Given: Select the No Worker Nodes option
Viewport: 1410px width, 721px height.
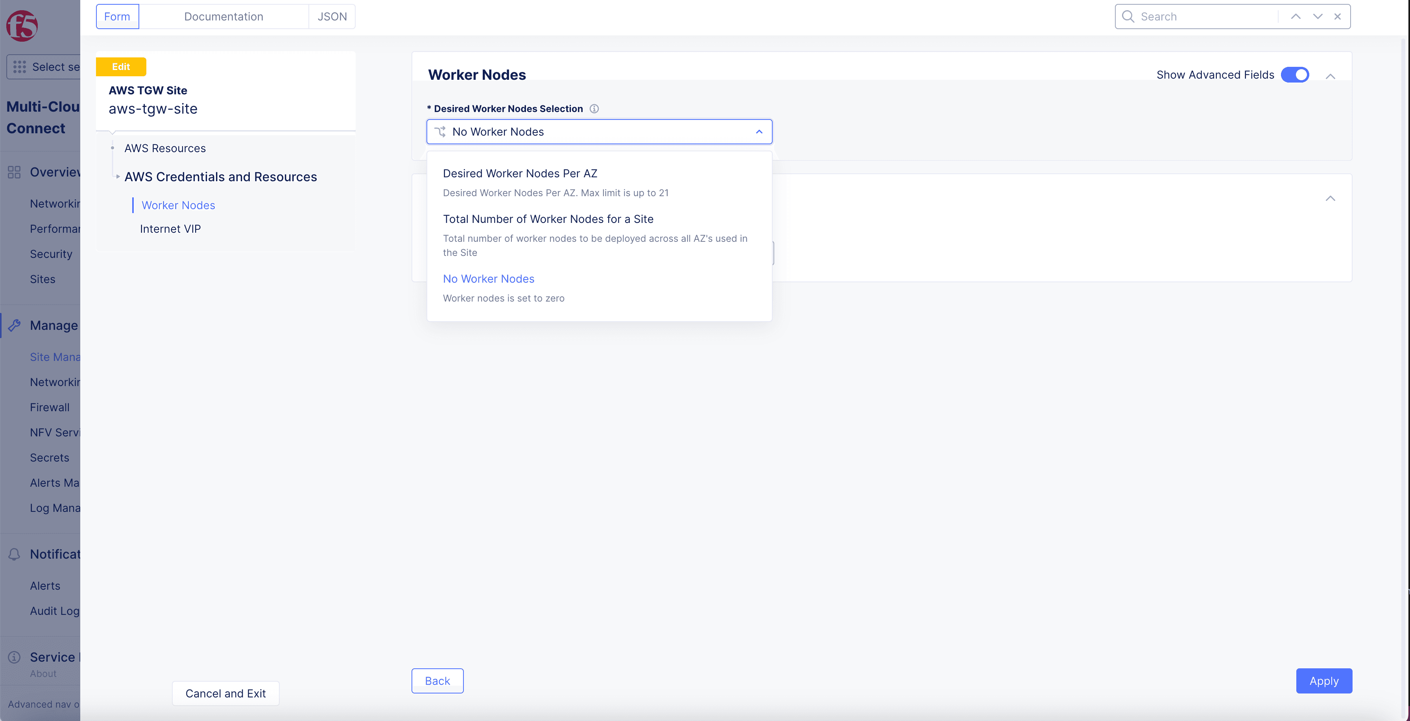Looking at the screenshot, I should pyautogui.click(x=599, y=288).
